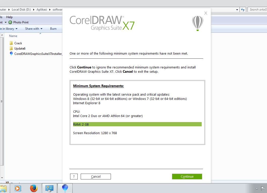
Task: Click the Continue button in CorelDRAW installer
Action: 187,177
